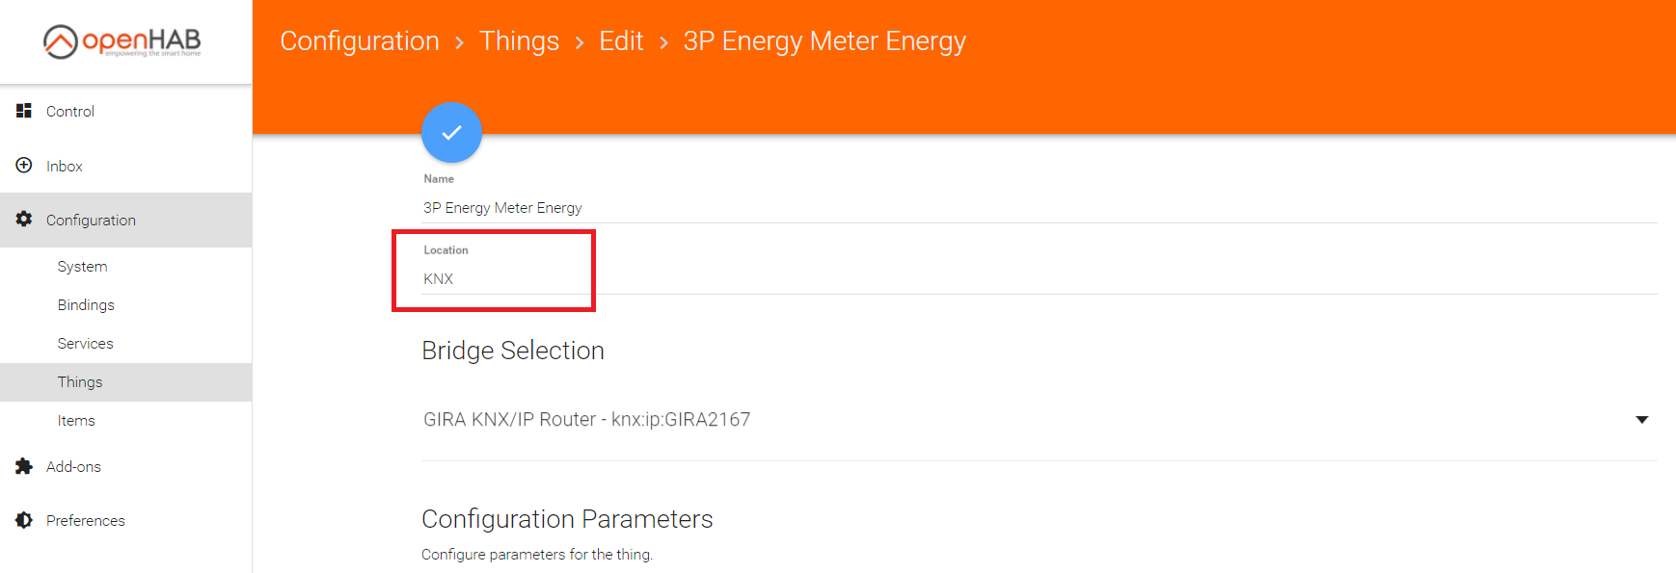Click the Inbox plus-circle icon
Viewport: 1676px width, 573px height.
click(x=24, y=166)
